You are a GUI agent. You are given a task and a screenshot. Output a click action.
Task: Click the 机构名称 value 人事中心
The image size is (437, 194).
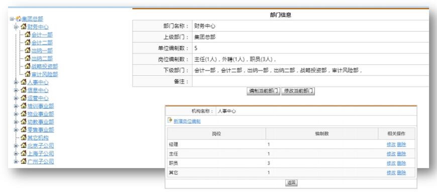pos(227,111)
